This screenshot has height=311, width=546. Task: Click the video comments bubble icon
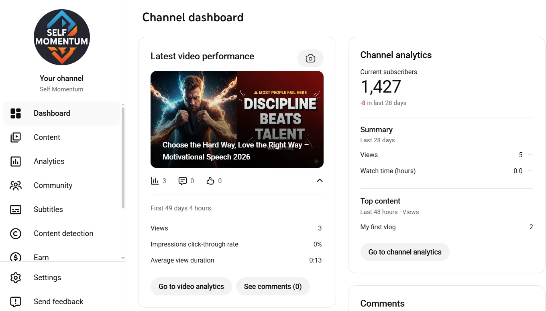(x=183, y=181)
